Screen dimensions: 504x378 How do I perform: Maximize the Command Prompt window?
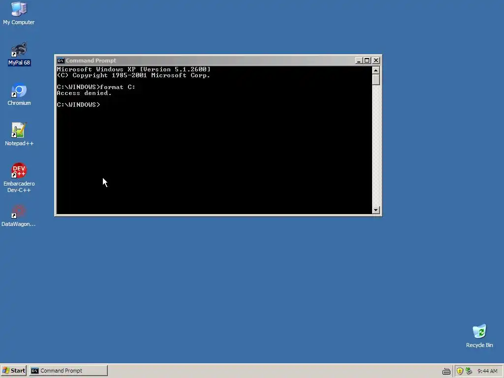point(367,61)
